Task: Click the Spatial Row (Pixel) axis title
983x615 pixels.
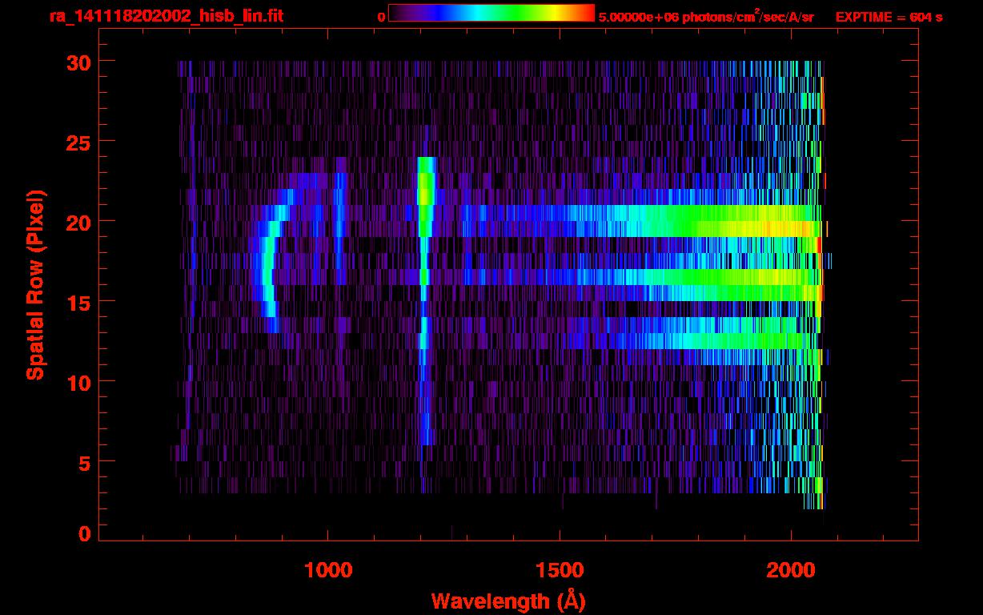Action: [36, 284]
